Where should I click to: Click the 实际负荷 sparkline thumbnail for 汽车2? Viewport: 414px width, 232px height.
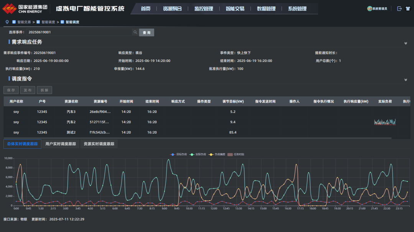[x=385, y=122]
